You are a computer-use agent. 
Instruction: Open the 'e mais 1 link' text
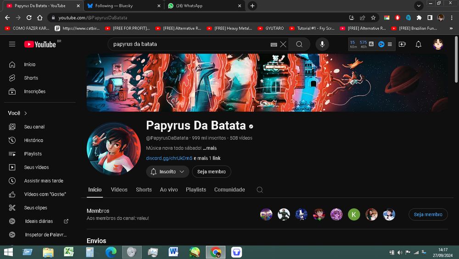[x=207, y=158]
